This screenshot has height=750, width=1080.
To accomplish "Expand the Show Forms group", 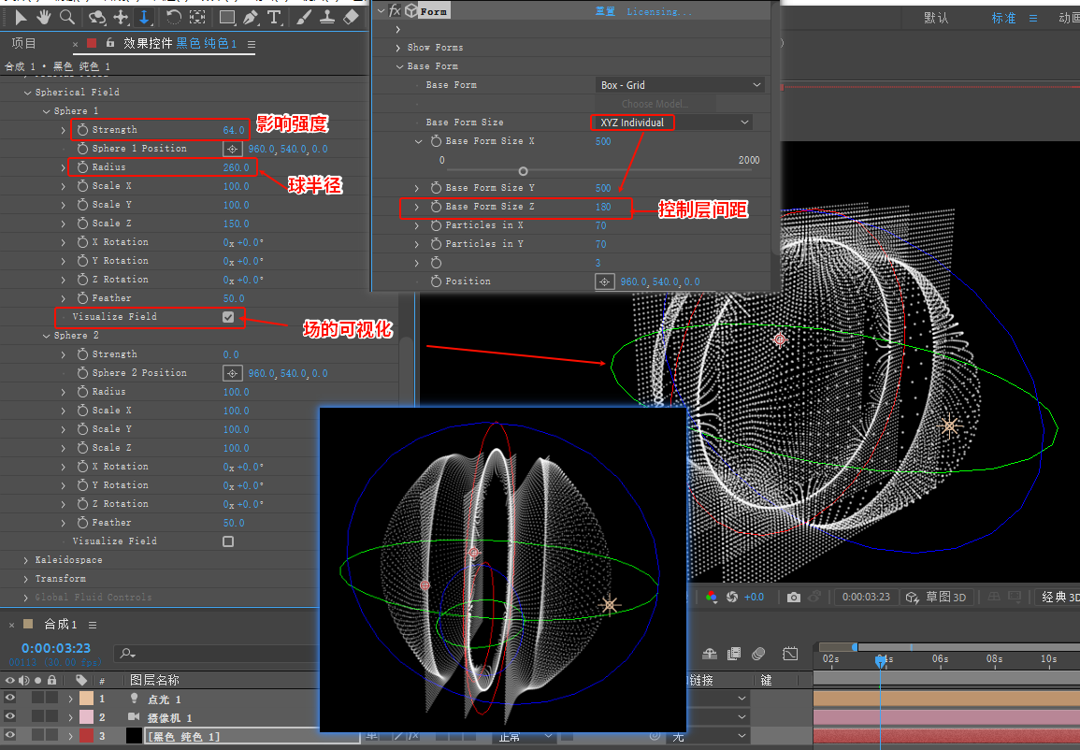I will click(x=398, y=48).
